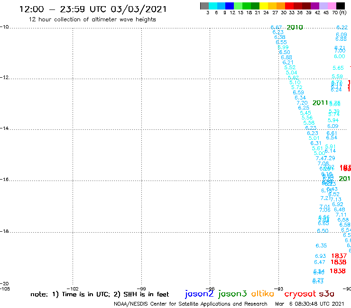
Task: Click the '5.99' wave height value
Action: [283, 47]
